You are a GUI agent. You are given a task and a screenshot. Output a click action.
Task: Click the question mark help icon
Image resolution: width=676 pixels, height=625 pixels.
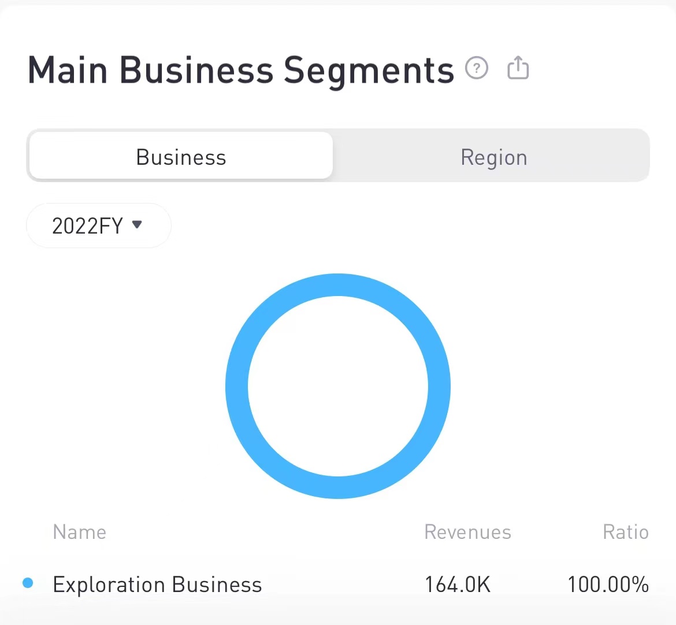477,68
